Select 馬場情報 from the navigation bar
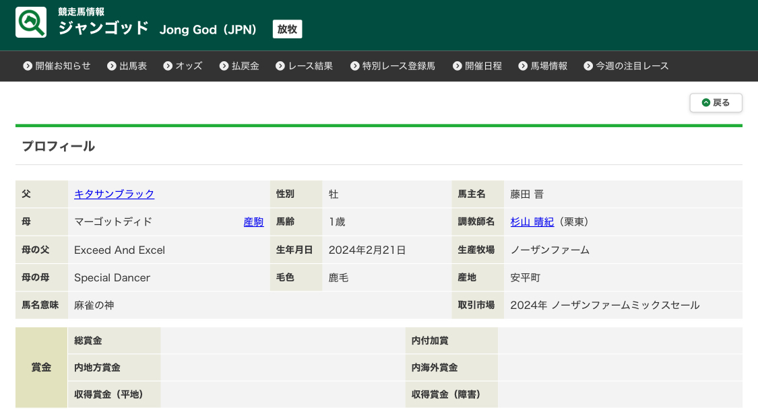Viewport: 758px width, 420px height. [x=548, y=66]
